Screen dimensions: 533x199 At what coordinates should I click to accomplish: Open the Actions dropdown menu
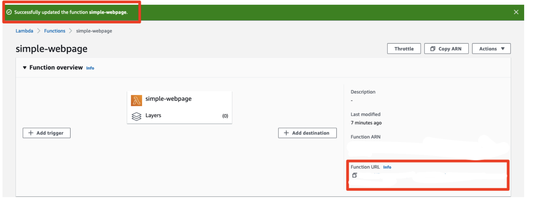point(491,49)
